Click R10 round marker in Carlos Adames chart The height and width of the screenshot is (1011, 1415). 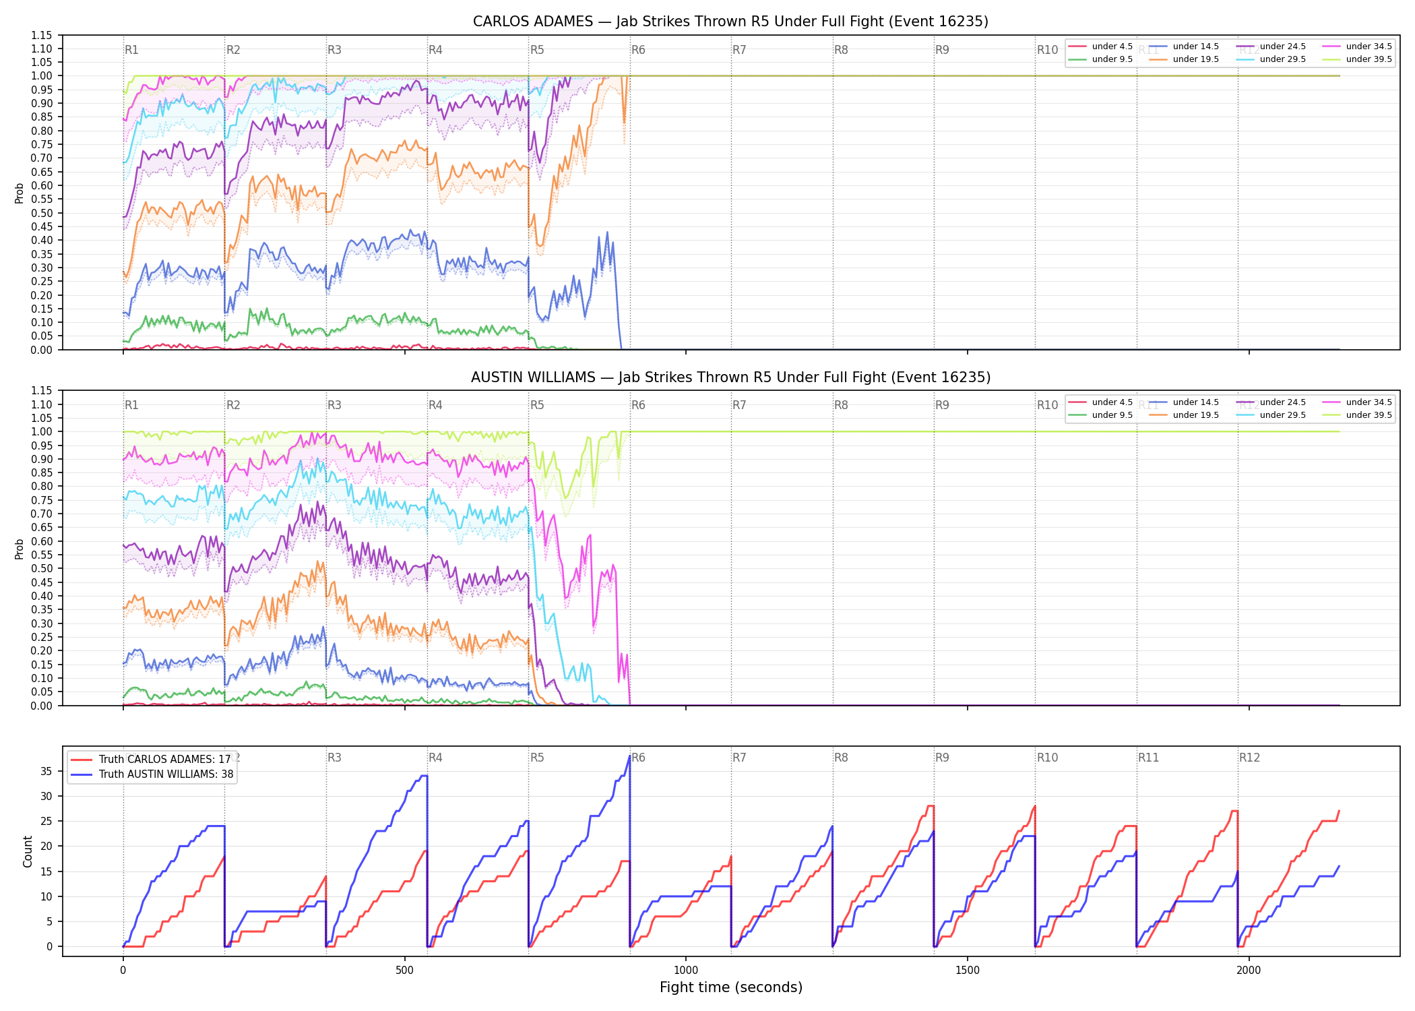pos(1047,50)
